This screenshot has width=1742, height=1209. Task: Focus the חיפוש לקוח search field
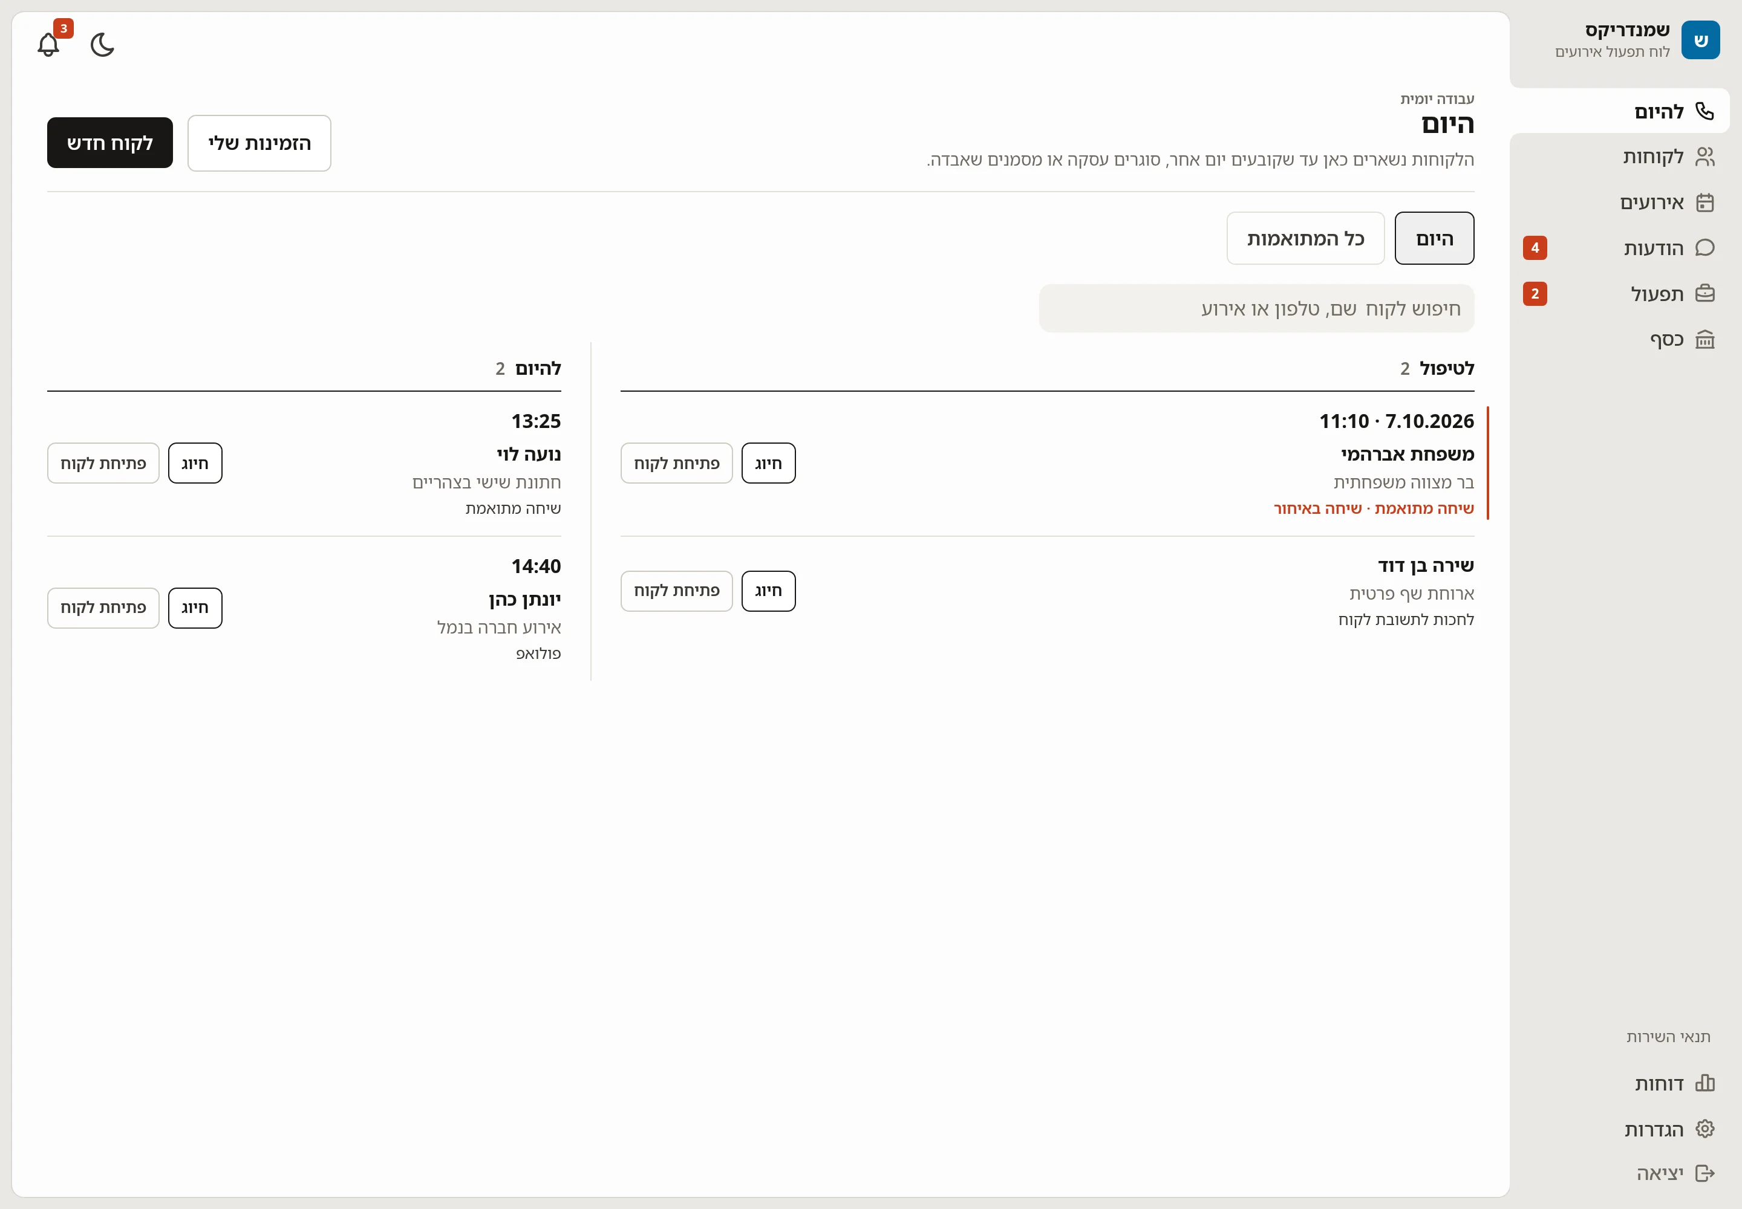click(1256, 308)
